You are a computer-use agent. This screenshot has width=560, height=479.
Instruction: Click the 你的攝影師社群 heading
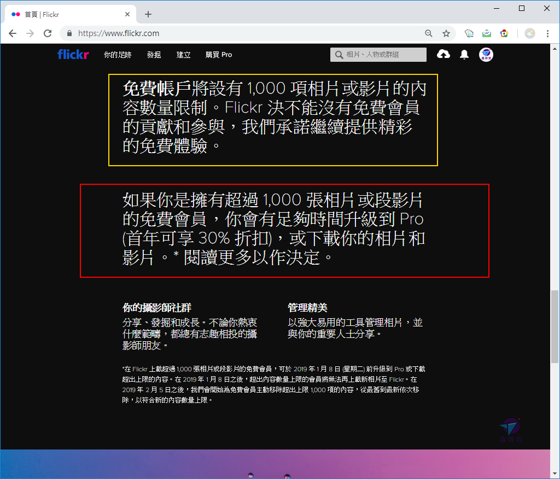pos(157,307)
